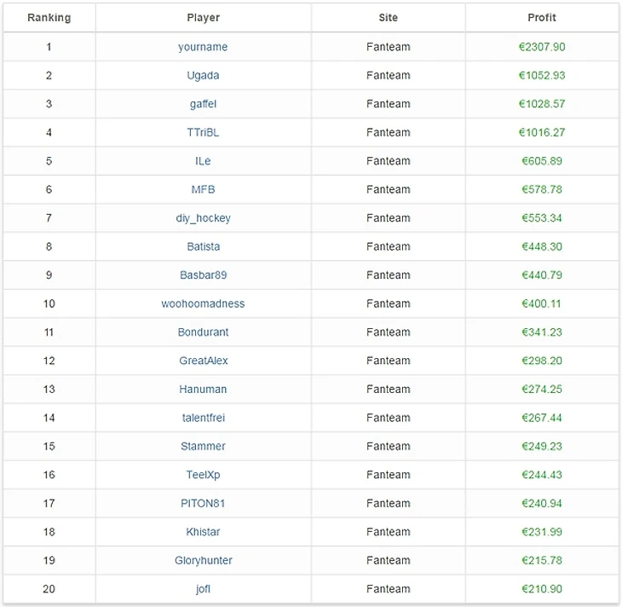The image size is (622, 607).
Task: Select the €2307.90 profit cell
Action: pos(541,47)
